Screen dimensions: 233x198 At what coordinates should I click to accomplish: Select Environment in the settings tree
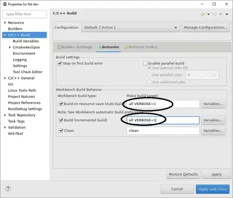pyautogui.click(x=24, y=53)
